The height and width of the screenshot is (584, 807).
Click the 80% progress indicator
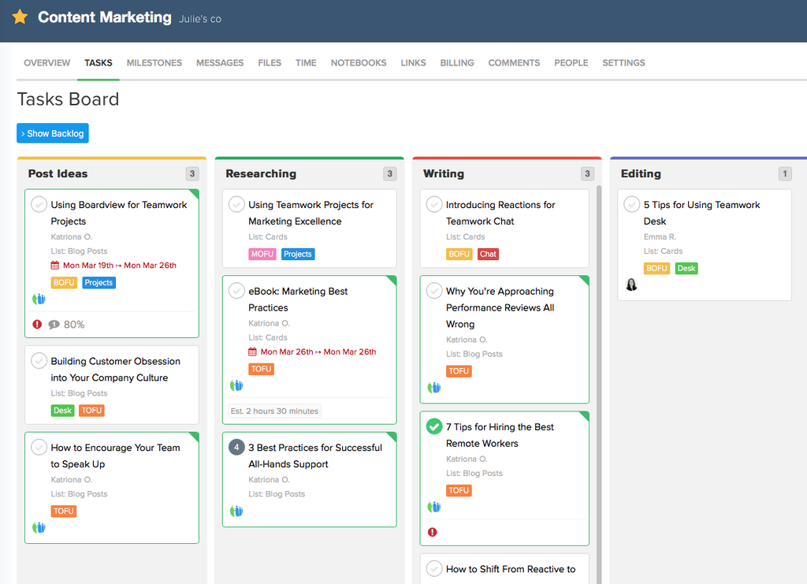tap(74, 325)
